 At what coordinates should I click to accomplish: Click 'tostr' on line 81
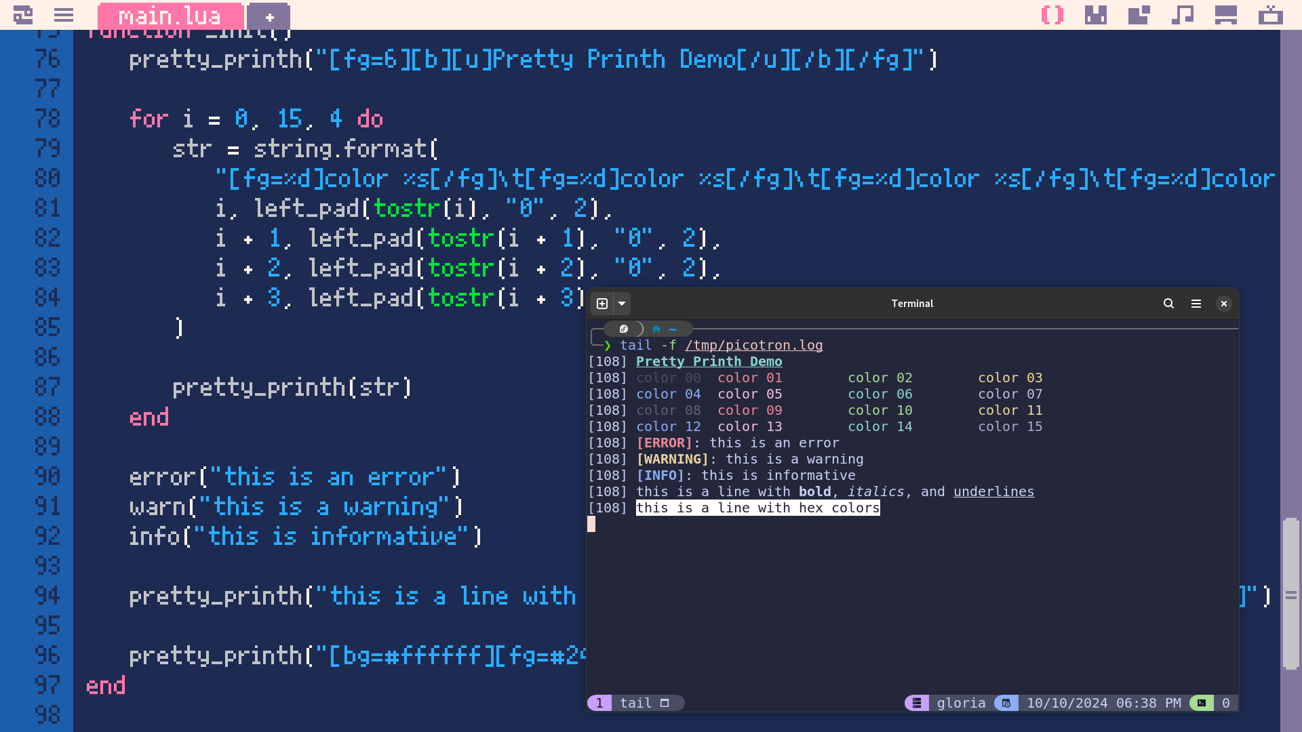pos(406,209)
